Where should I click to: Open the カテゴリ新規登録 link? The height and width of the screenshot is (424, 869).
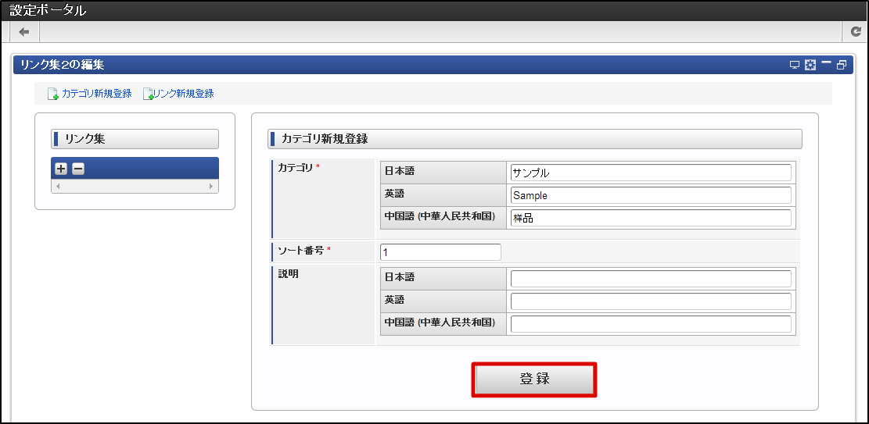(97, 94)
